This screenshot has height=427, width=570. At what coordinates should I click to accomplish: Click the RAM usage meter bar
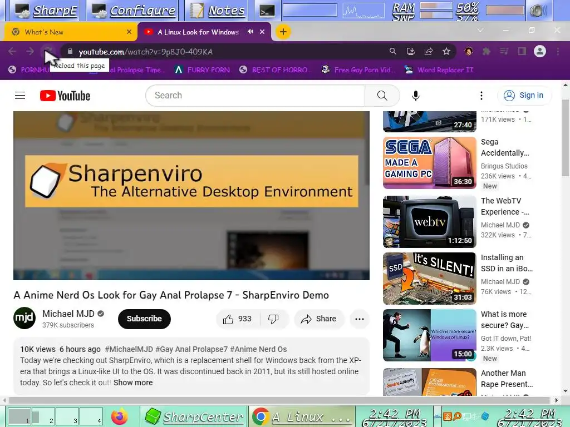tap(436, 6)
